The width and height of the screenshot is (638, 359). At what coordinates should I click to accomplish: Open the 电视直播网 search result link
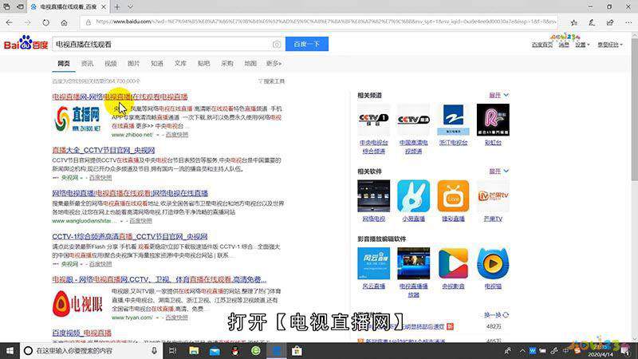tap(120, 97)
